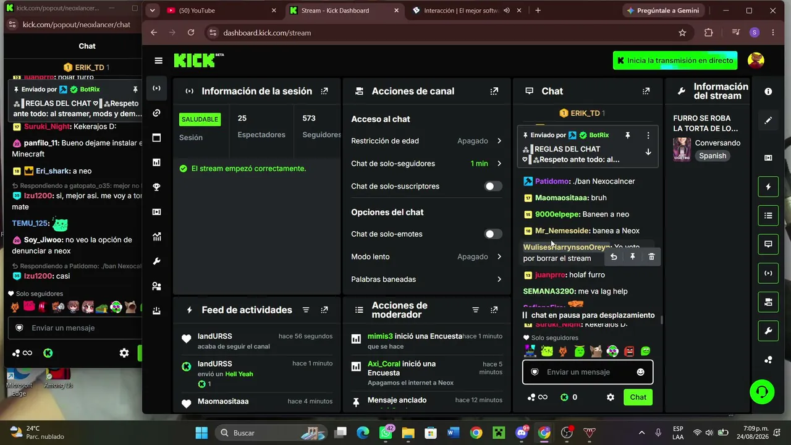Open more options on the pinned BotRix message
This screenshot has width=791, height=445.
pyautogui.click(x=648, y=135)
